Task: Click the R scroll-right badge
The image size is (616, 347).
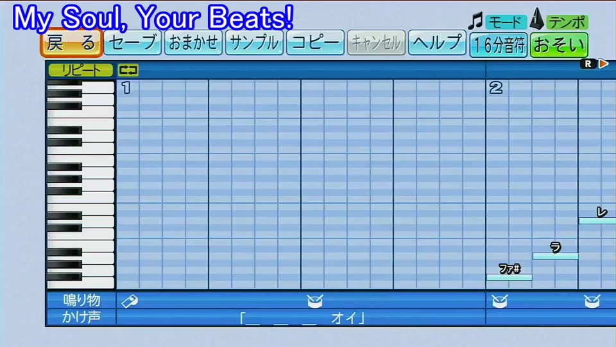Action: point(588,64)
